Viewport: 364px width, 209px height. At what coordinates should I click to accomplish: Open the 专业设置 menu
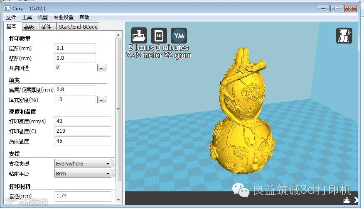(64, 17)
